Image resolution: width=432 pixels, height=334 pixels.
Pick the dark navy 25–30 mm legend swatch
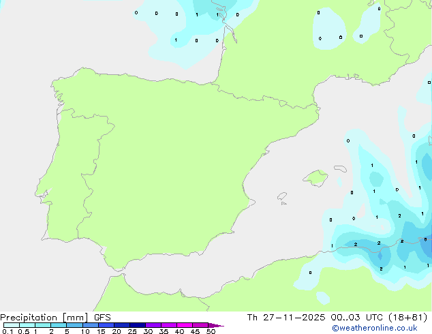tap(138, 325)
